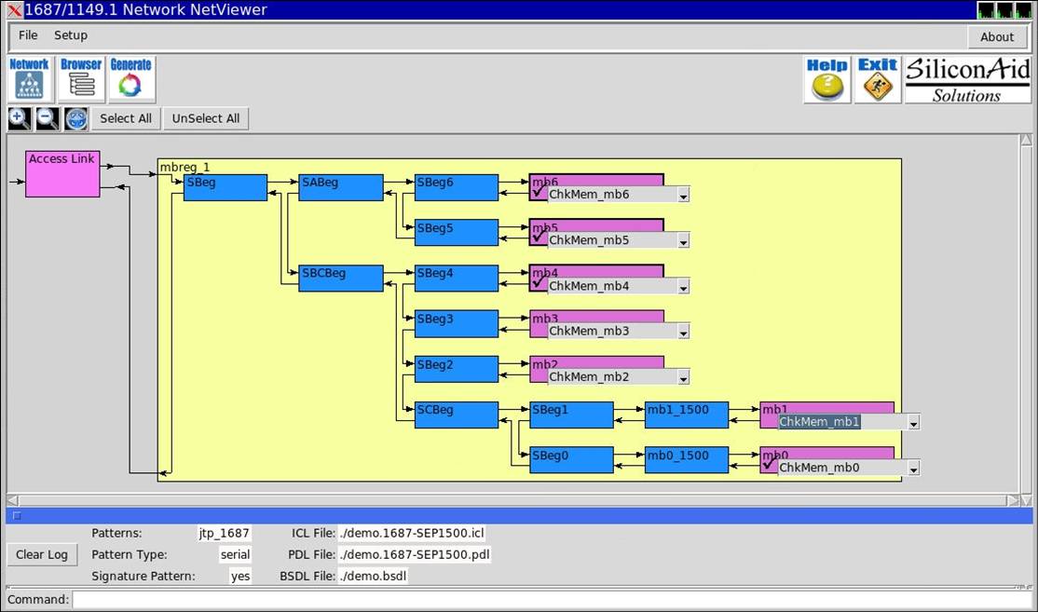Screen dimensions: 1038x612
Task: Expand the ChkMem_mb4 dropdown arrow
Action: 683,287
